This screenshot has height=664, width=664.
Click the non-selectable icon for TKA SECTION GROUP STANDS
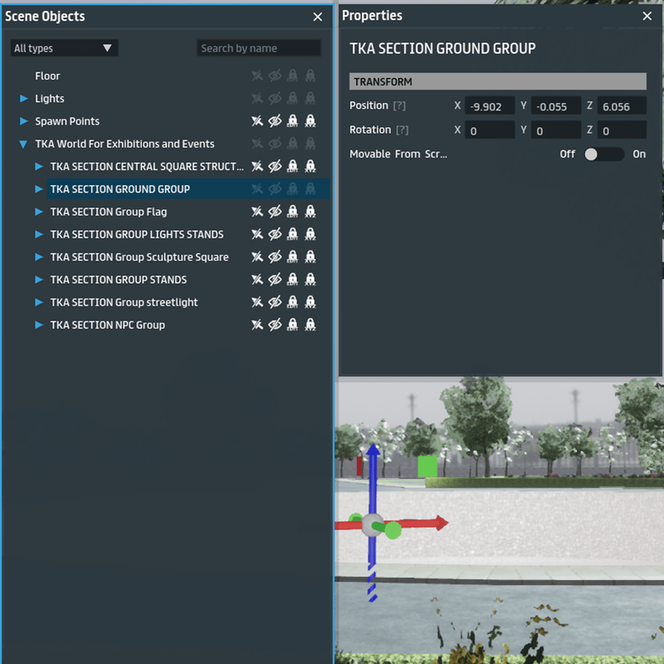257,280
